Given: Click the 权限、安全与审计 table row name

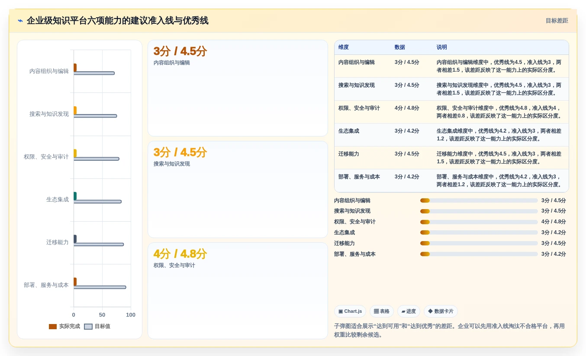Looking at the screenshot, I should click(x=359, y=108).
